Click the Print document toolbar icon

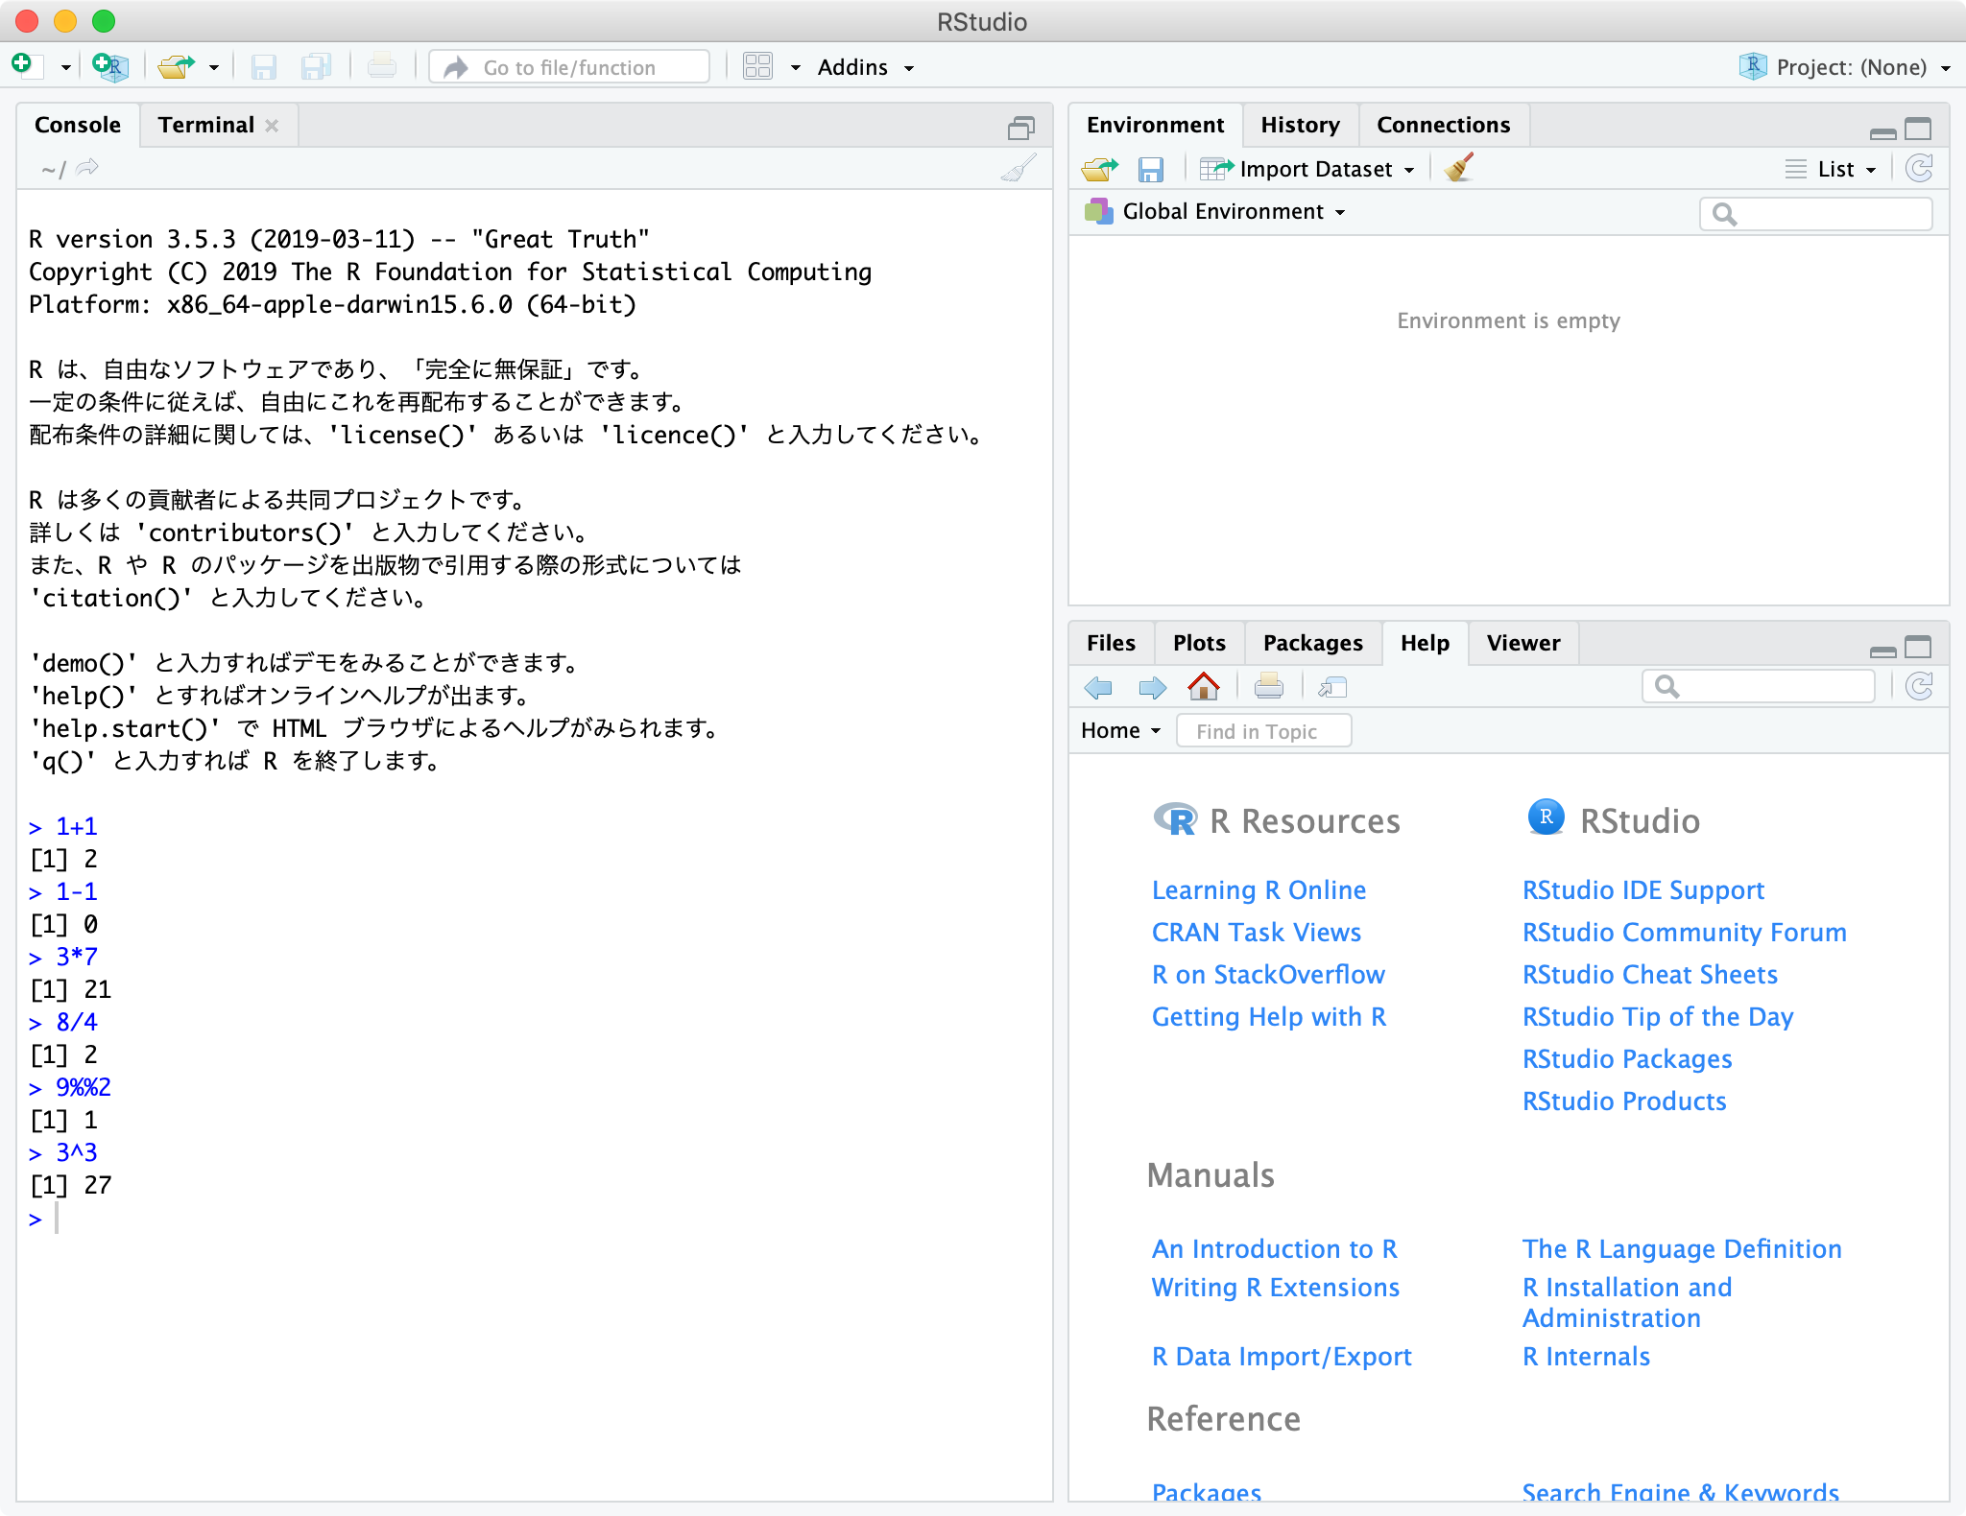pyautogui.click(x=381, y=66)
